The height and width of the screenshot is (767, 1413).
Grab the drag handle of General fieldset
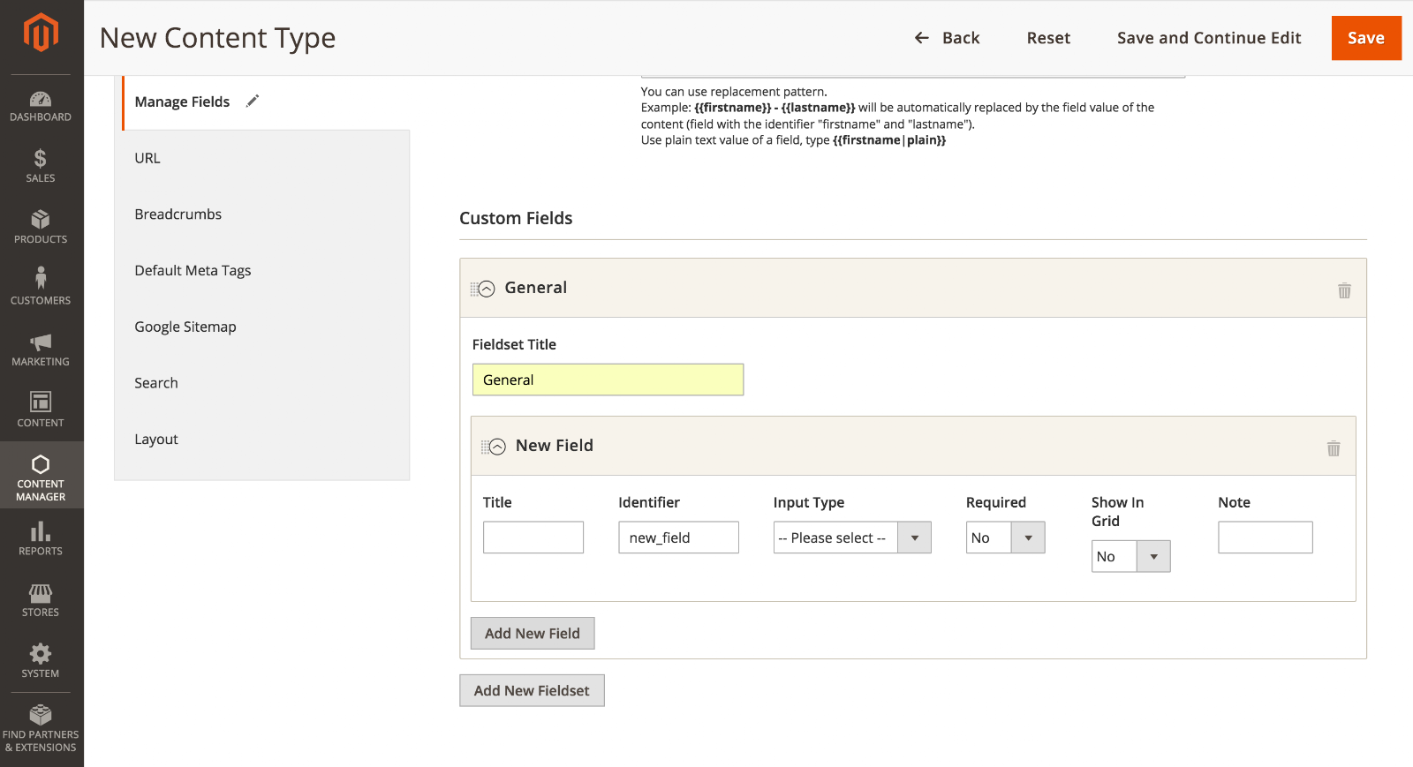pyautogui.click(x=473, y=289)
